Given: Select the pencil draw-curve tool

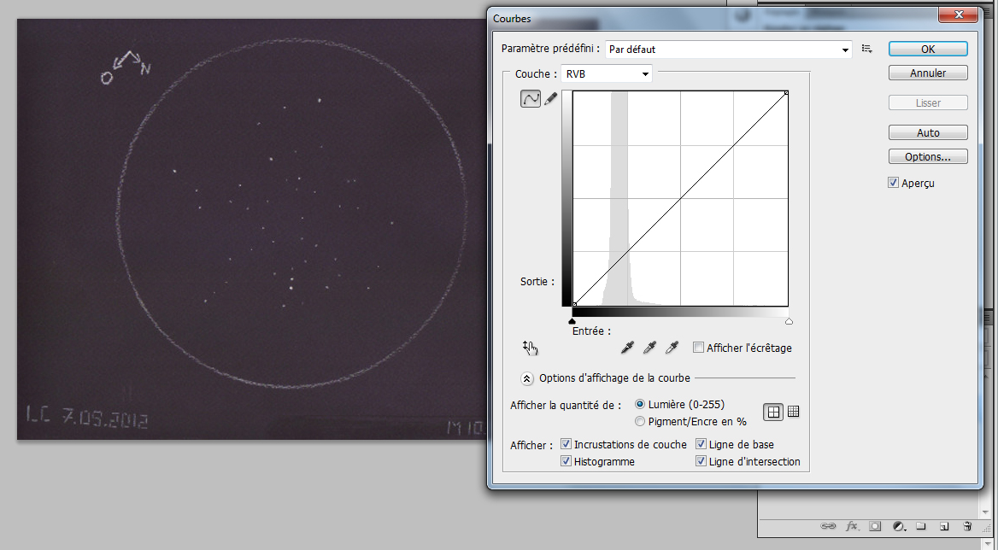Looking at the screenshot, I should [x=550, y=98].
